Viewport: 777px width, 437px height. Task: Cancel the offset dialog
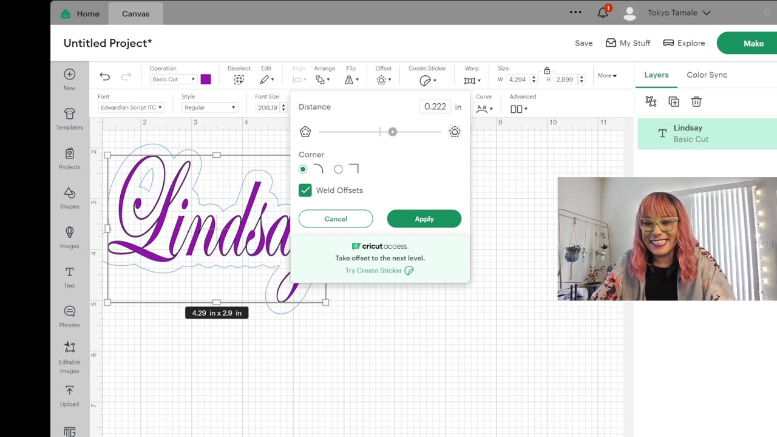point(336,218)
